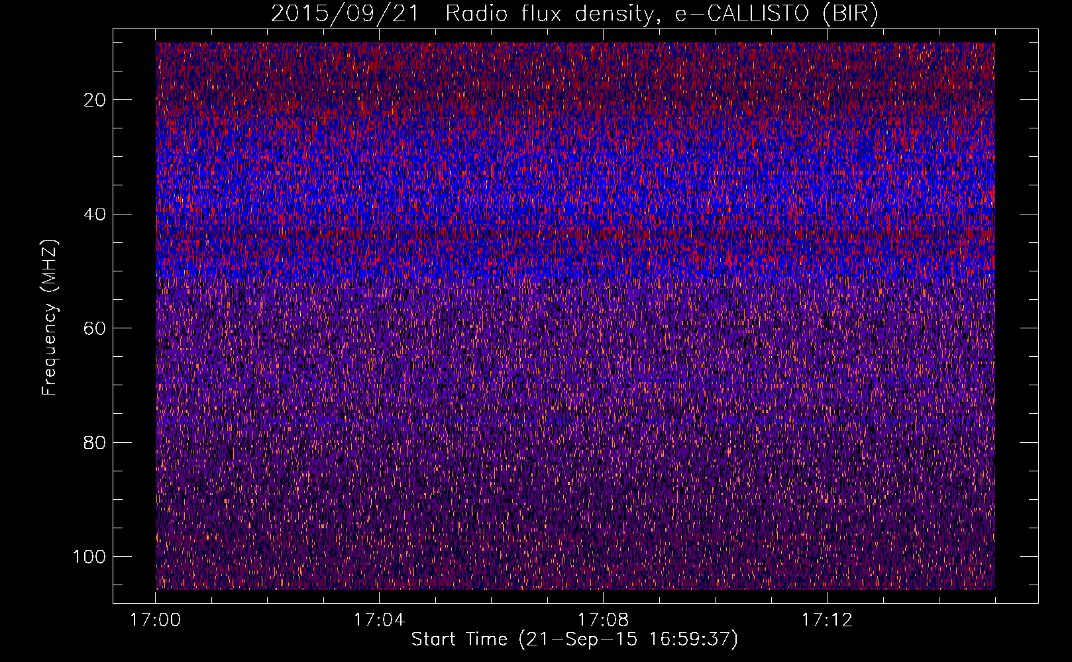The image size is (1072, 662).
Task: Click the 20 frequency tick label
Action: pyautogui.click(x=95, y=100)
